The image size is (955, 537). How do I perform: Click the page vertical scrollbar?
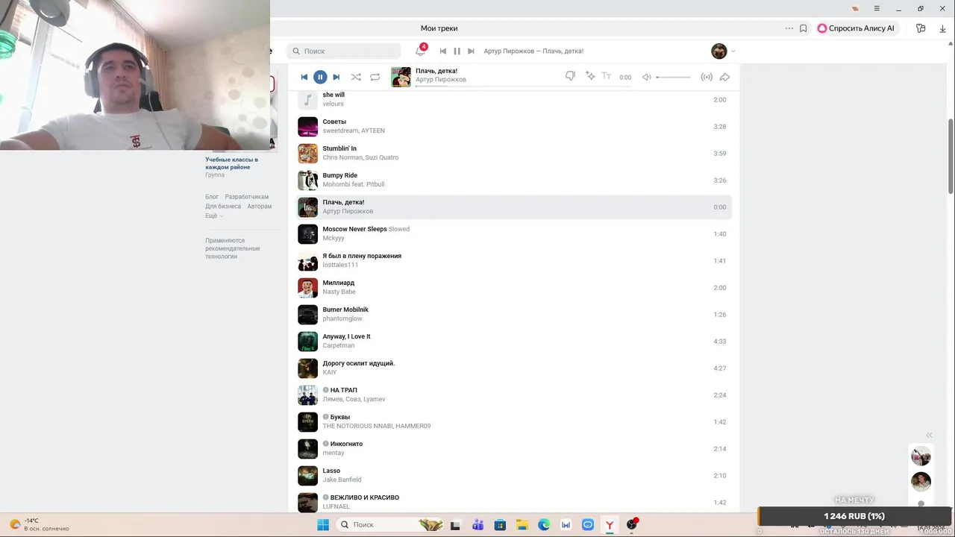click(x=951, y=155)
